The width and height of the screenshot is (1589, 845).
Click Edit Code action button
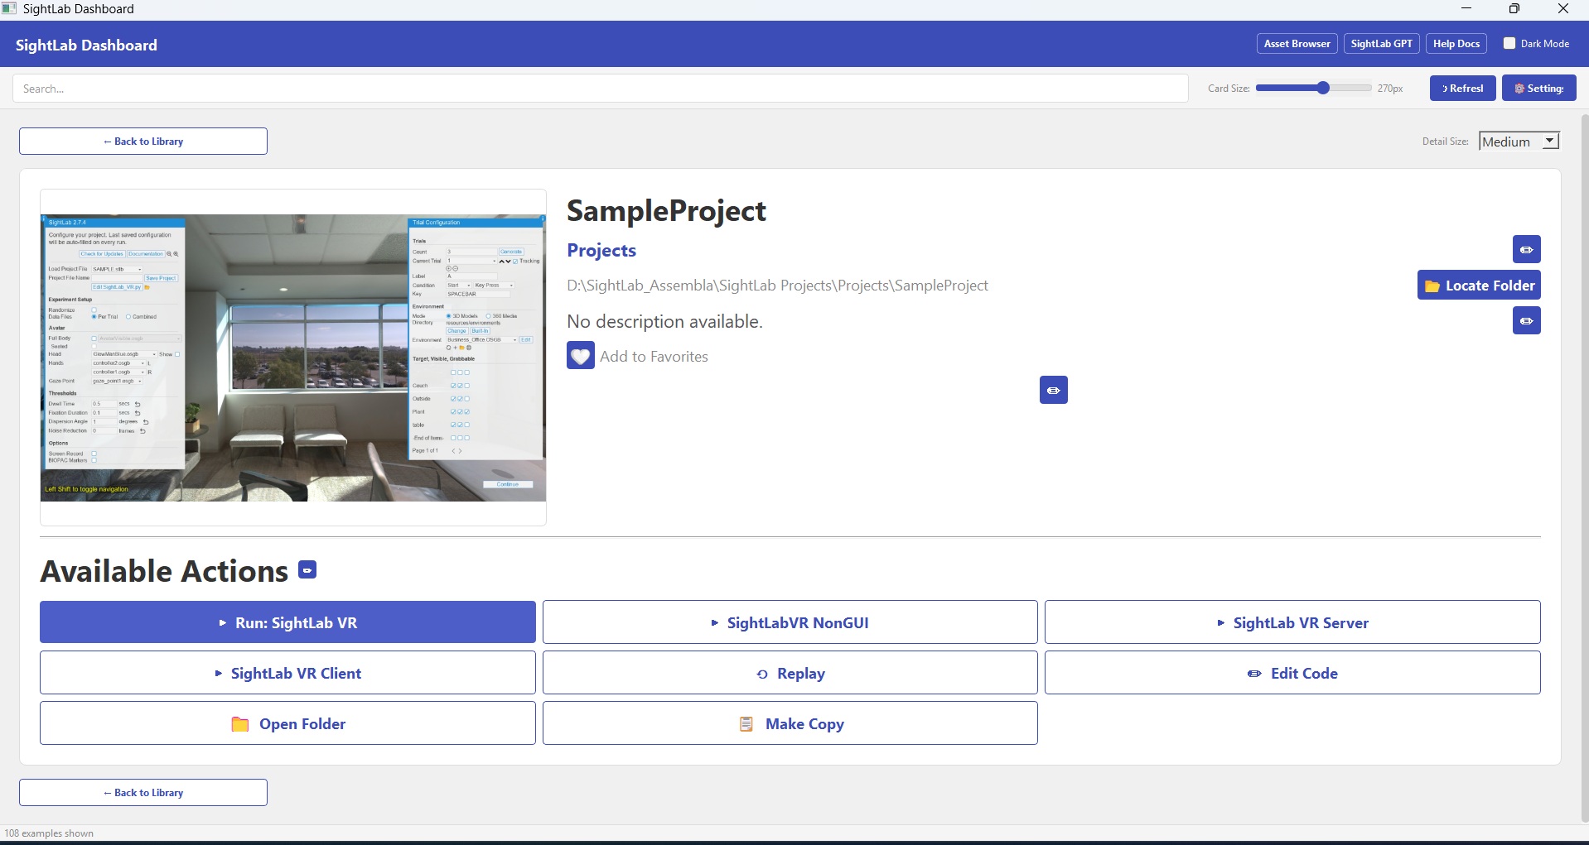pyautogui.click(x=1292, y=673)
